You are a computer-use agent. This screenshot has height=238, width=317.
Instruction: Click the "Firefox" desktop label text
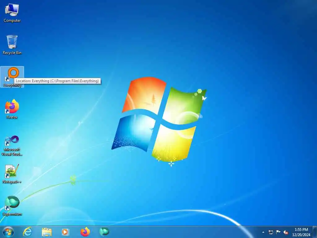[x=12, y=117]
